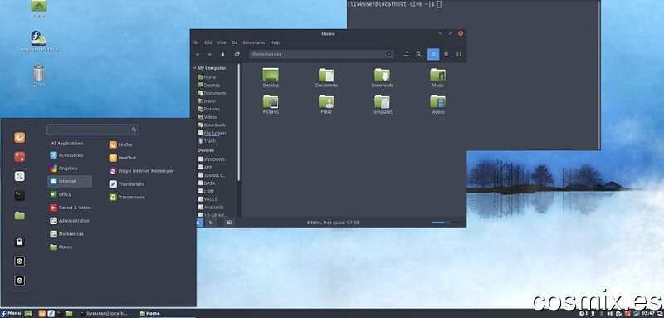
Task: Show tree view in sidebar footer
Action: click(x=211, y=223)
